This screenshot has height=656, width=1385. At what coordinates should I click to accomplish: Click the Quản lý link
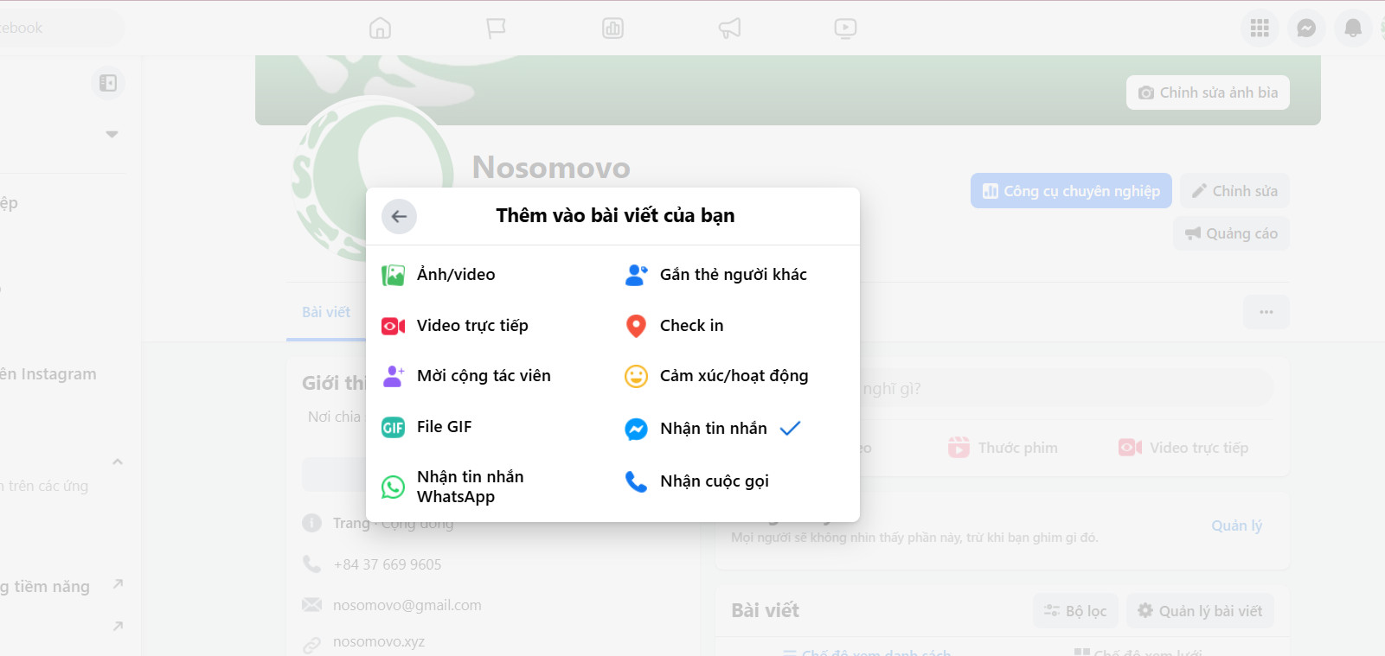click(x=1236, y=525)
